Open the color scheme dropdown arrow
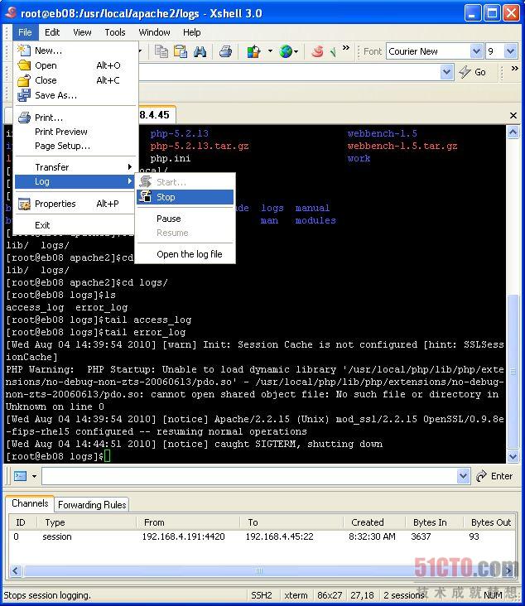Viewport: 525px width, 606px height. click(x=270, y=51)
